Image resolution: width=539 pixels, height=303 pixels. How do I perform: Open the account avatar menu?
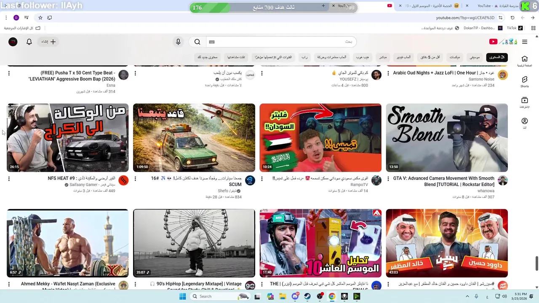coord(13,42)
